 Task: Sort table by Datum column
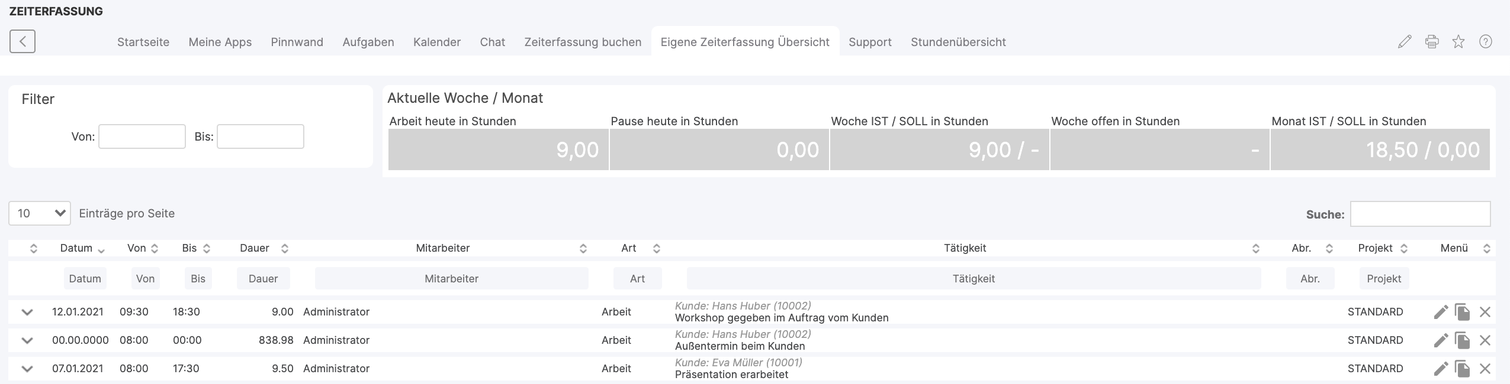pos(82,248)
